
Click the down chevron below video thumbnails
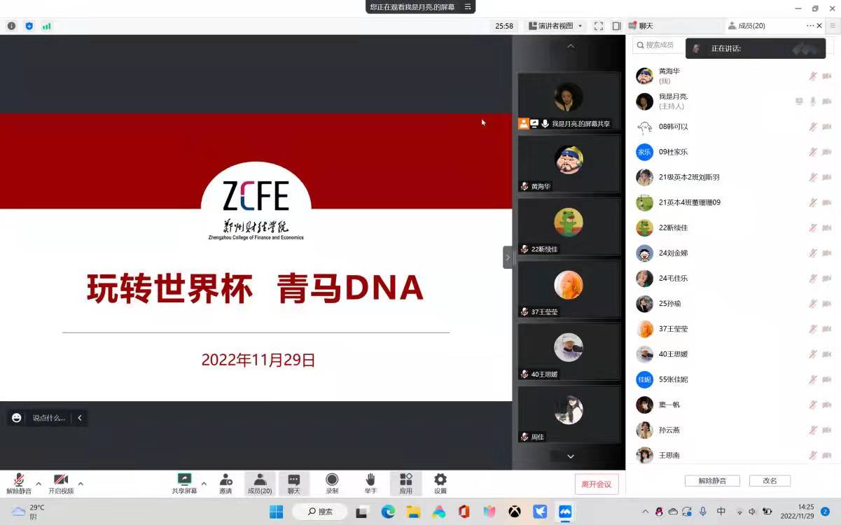pyautogui.click(x=571, y=456)
